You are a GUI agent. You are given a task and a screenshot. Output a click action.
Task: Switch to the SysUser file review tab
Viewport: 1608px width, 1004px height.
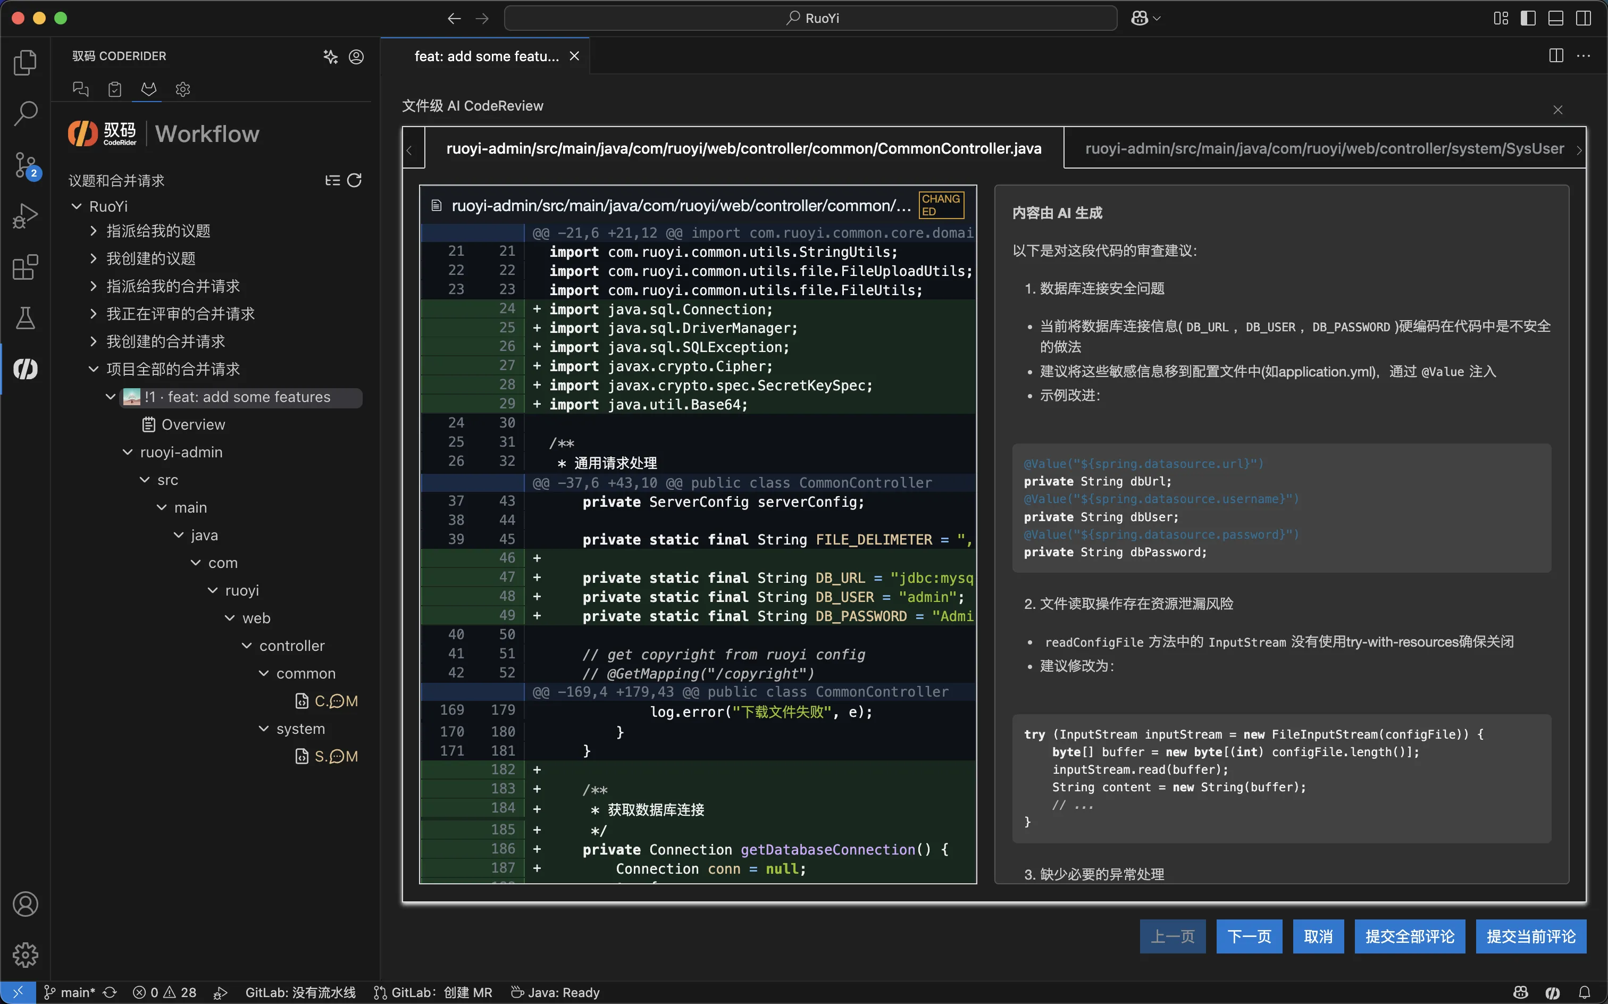(1324, 149)
